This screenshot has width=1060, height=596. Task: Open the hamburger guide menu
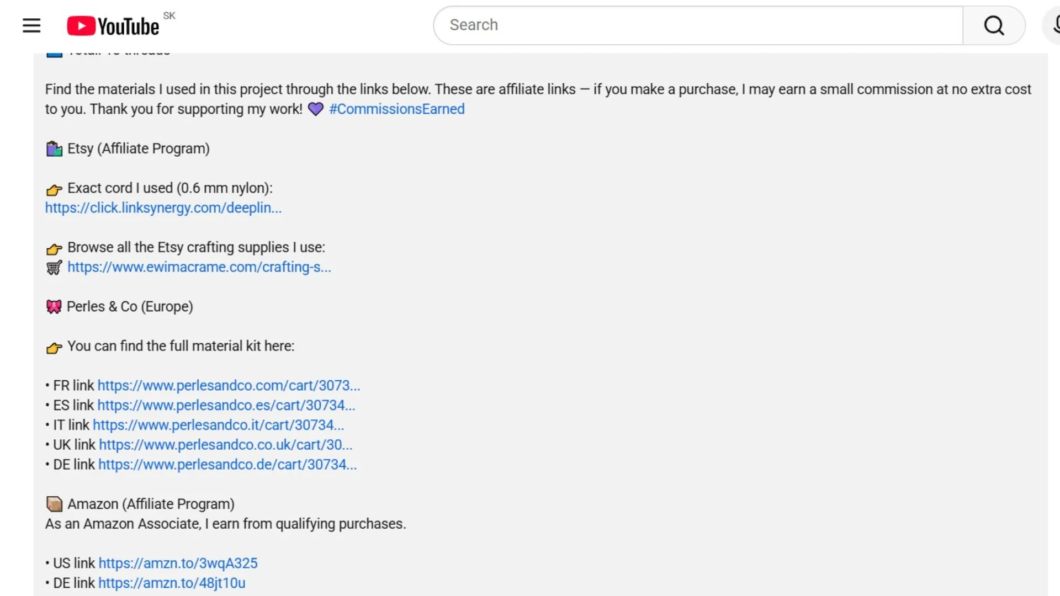click(x=31, y=25)
